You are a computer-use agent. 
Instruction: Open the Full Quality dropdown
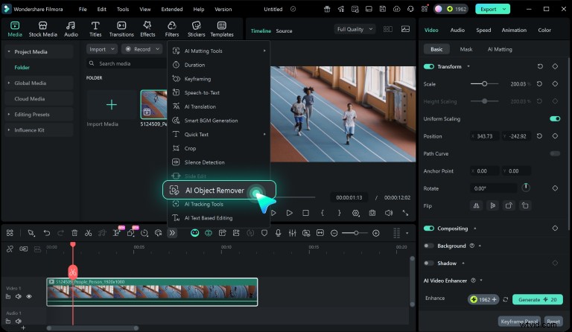click(x=353, y=30)
